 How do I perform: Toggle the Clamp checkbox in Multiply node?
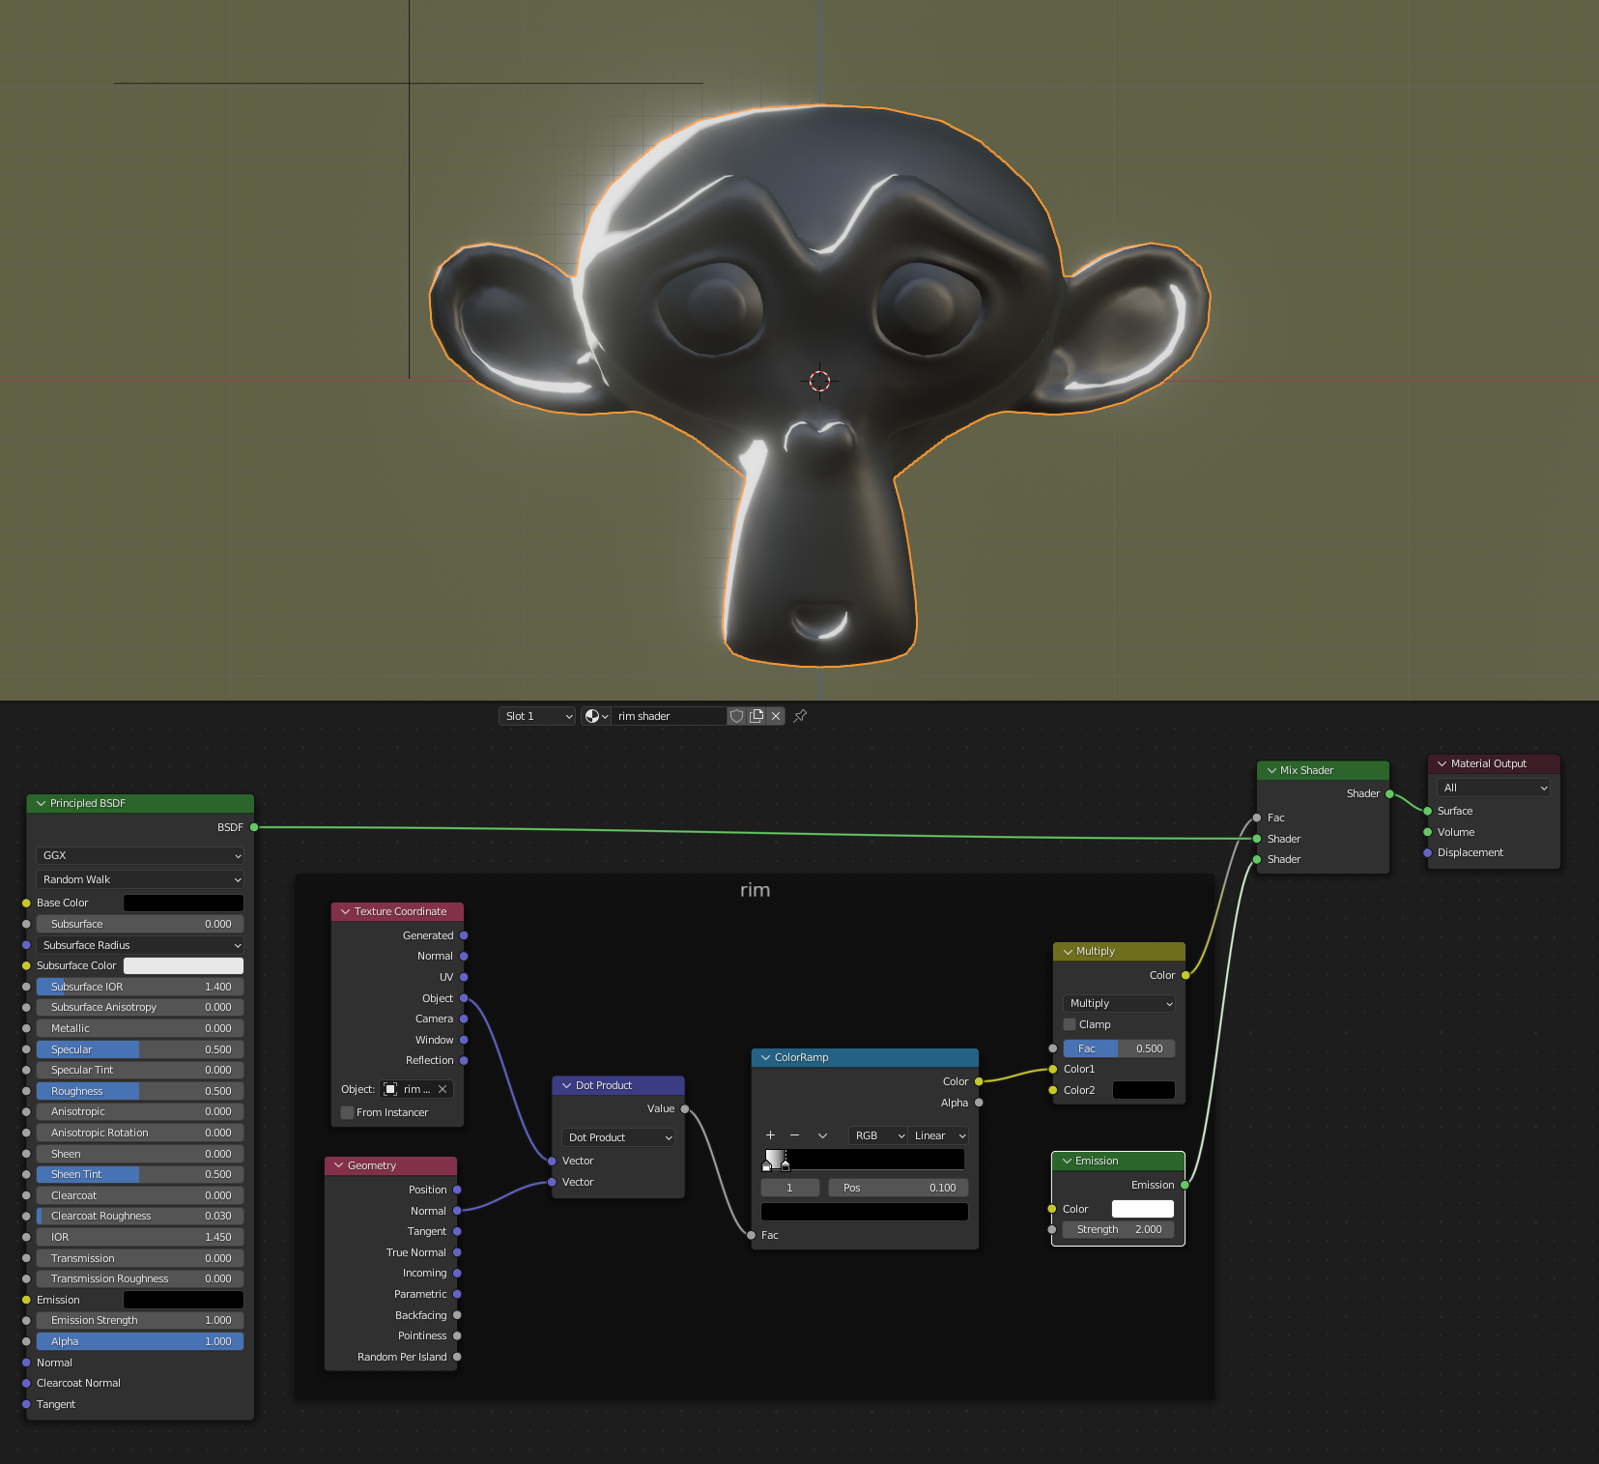pyautogui.click(x=1070, y=1024)
